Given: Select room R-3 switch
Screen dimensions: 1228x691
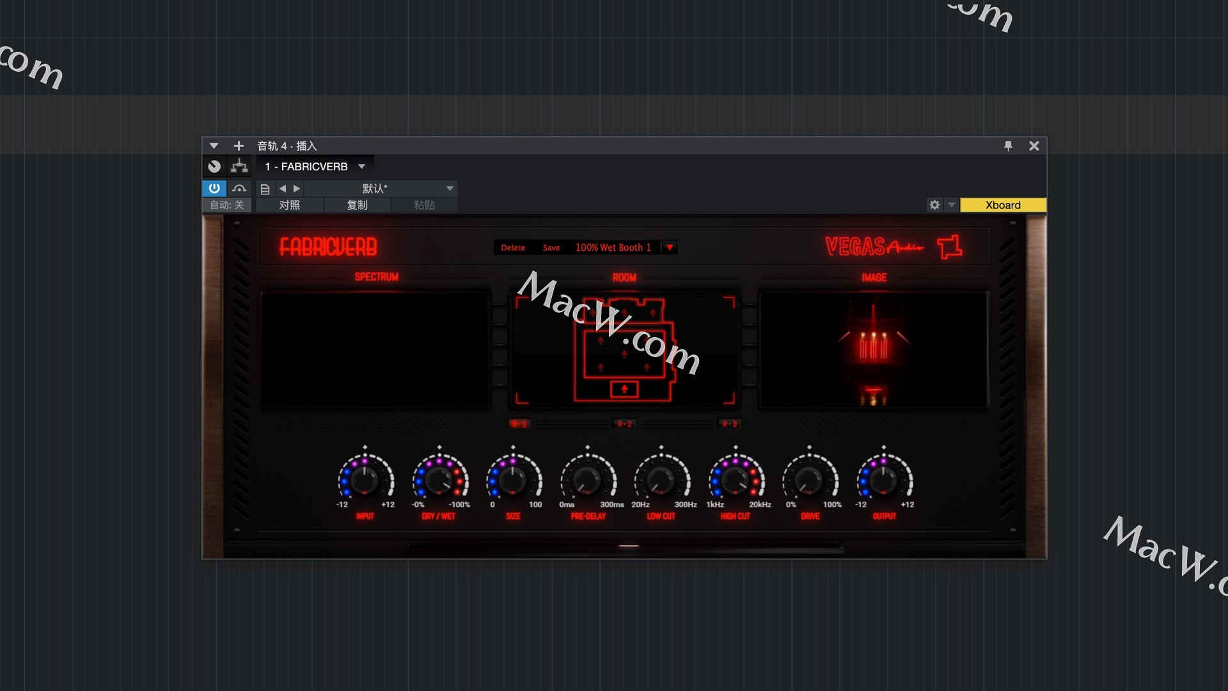Looking at the screenshot, I should coord(730,424).
